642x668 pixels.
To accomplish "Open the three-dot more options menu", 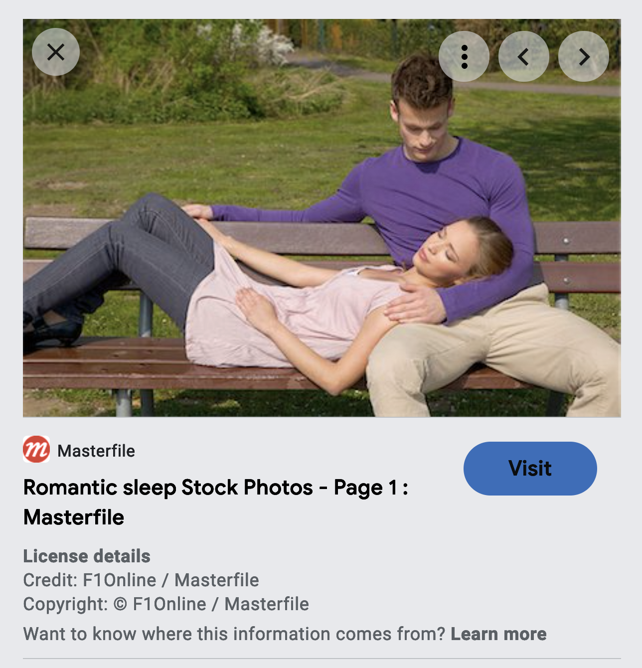I will coord(464,56).
